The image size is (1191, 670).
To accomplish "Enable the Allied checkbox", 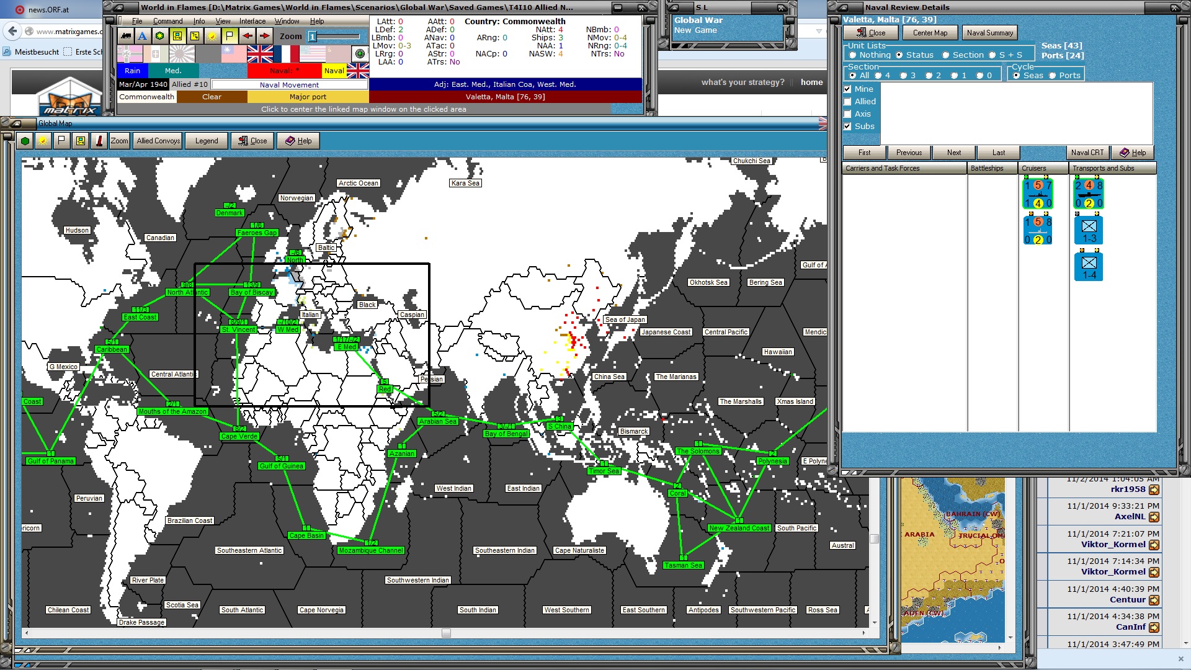I will 847,102.
